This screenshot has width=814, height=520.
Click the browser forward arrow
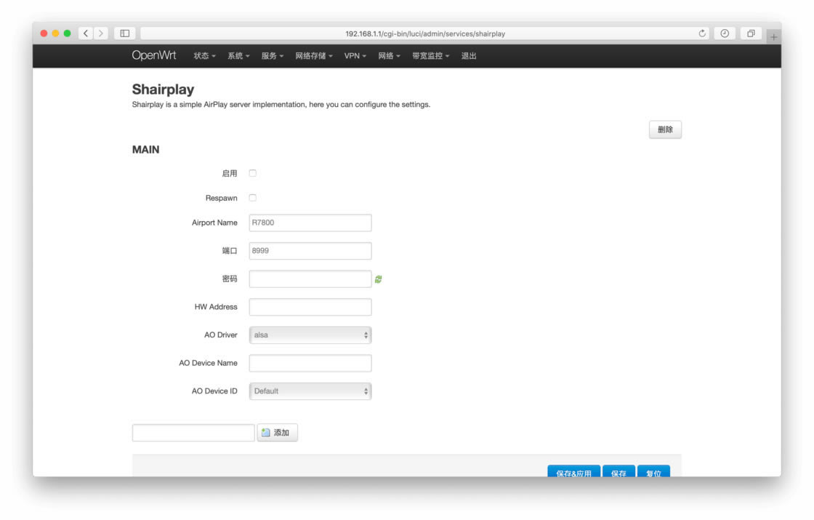coord(100,33)
